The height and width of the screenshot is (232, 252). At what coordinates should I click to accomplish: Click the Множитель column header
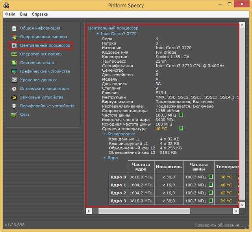coord(169,167)
